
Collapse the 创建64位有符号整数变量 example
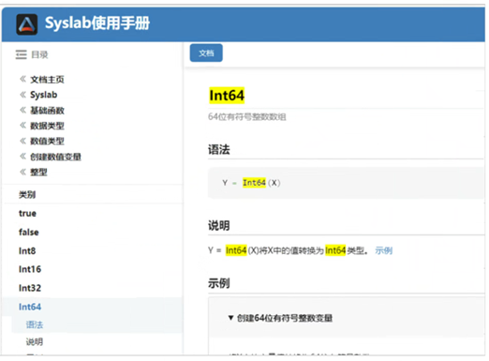coord(280,318)
